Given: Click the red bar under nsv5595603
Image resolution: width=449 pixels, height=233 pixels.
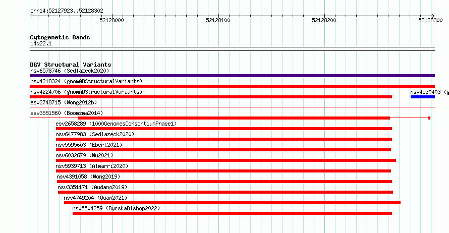Looking at the screenshot, I should tap(223, 150).
